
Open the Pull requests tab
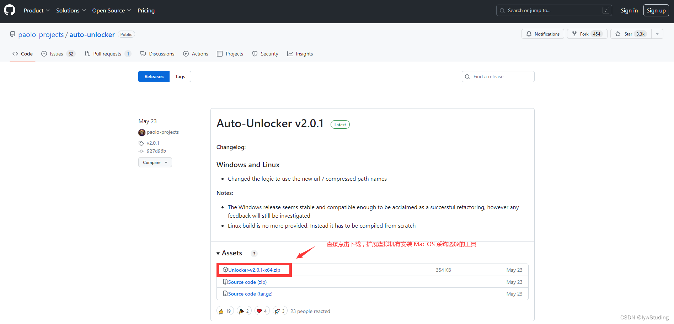[x=108, y=54]
